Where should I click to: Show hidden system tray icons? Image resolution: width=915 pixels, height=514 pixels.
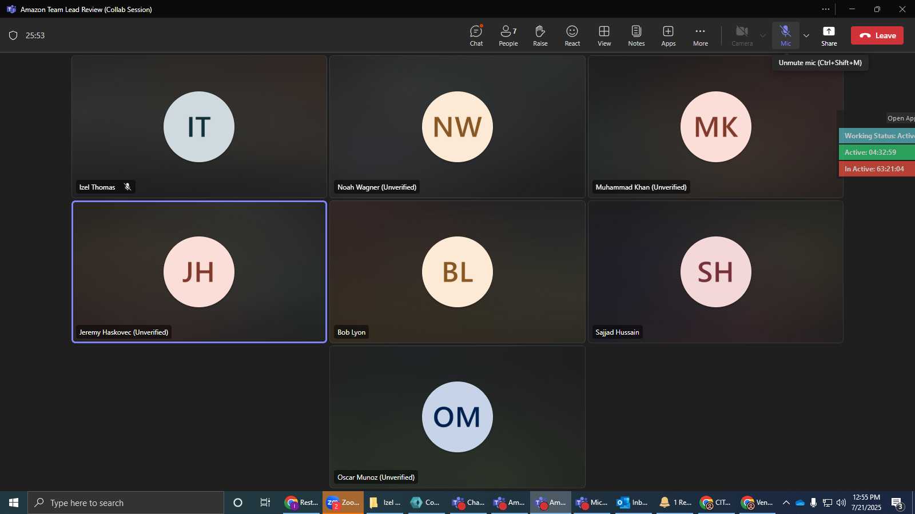[x=786, y=503]
